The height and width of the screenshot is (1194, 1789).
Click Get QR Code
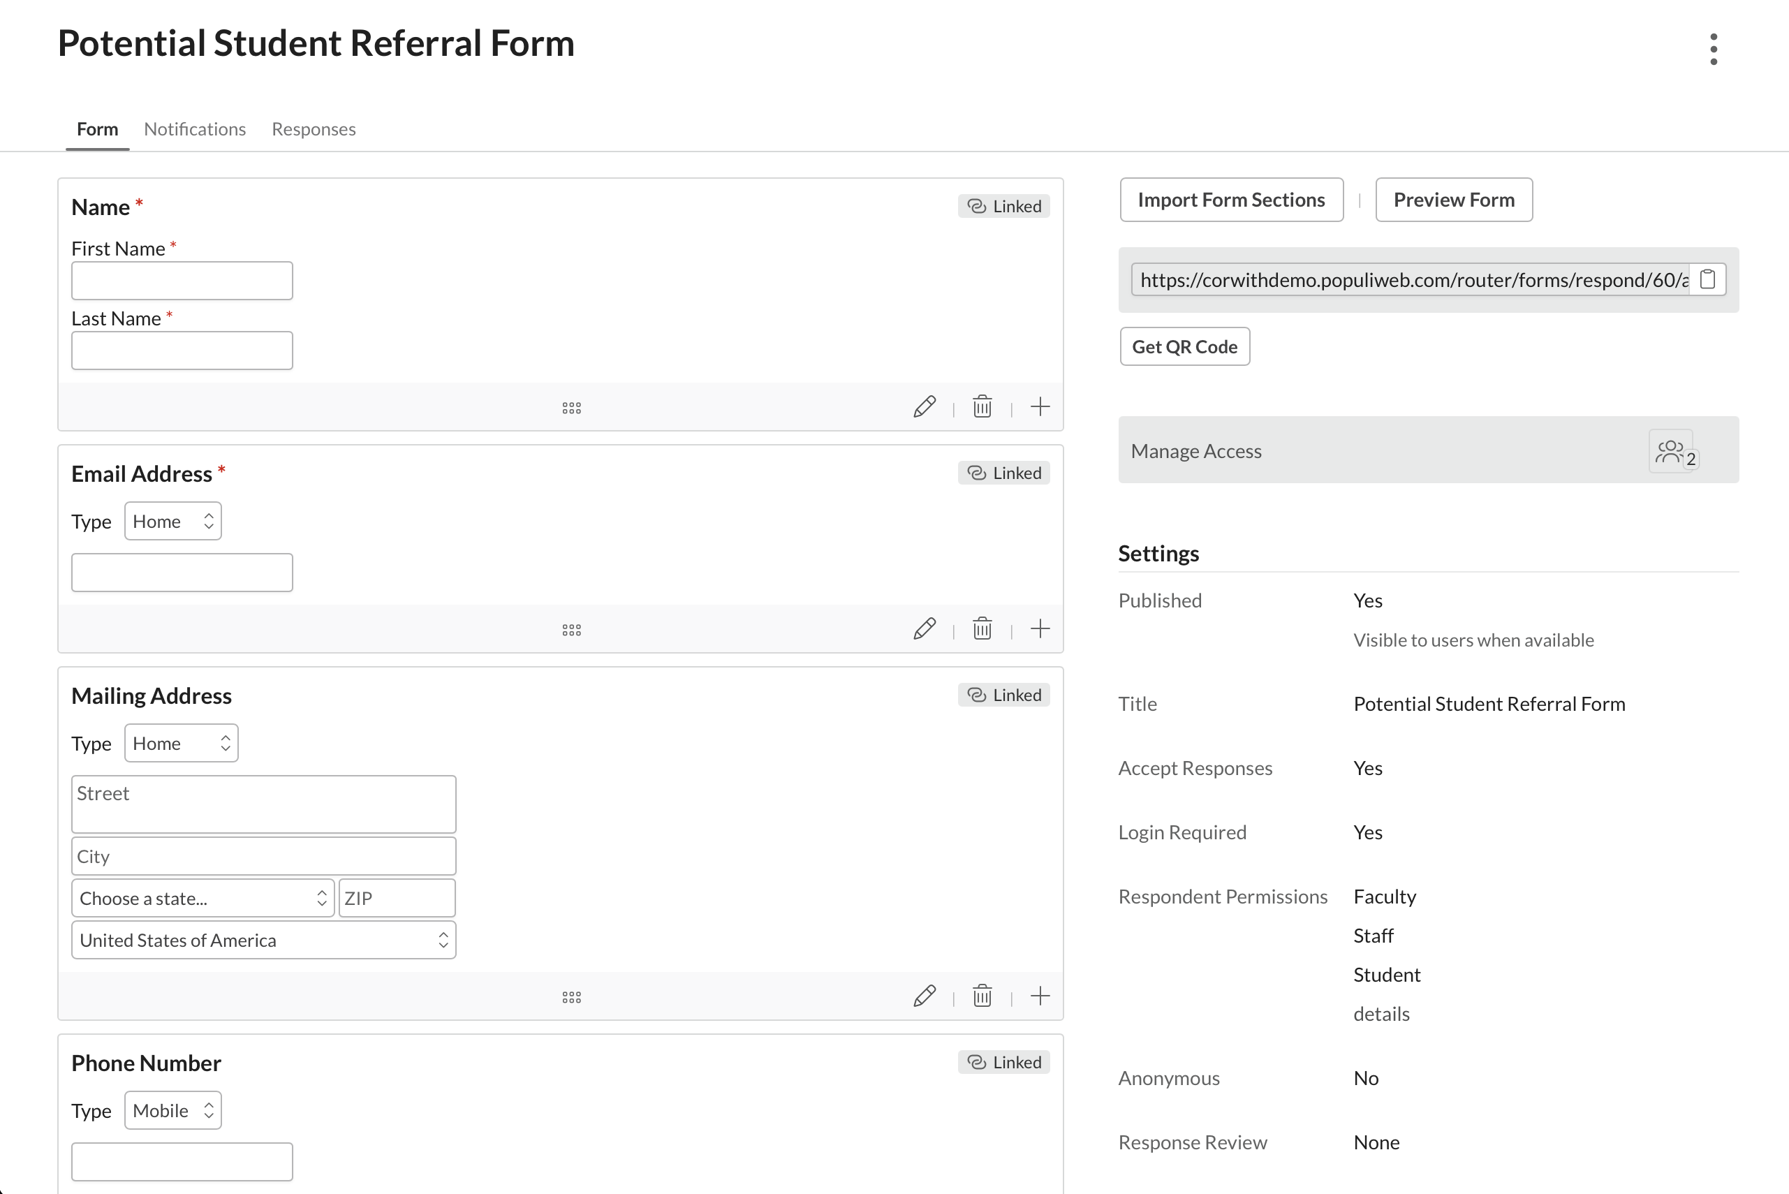pos(1184,346)
